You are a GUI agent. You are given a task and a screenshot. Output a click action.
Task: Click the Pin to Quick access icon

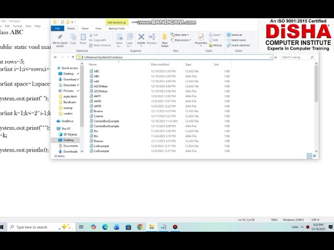pos(60,39)
